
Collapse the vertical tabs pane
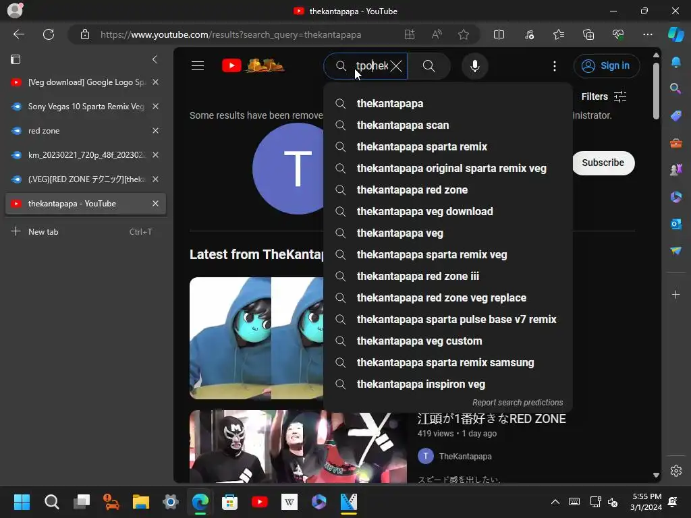coord(155,59)
